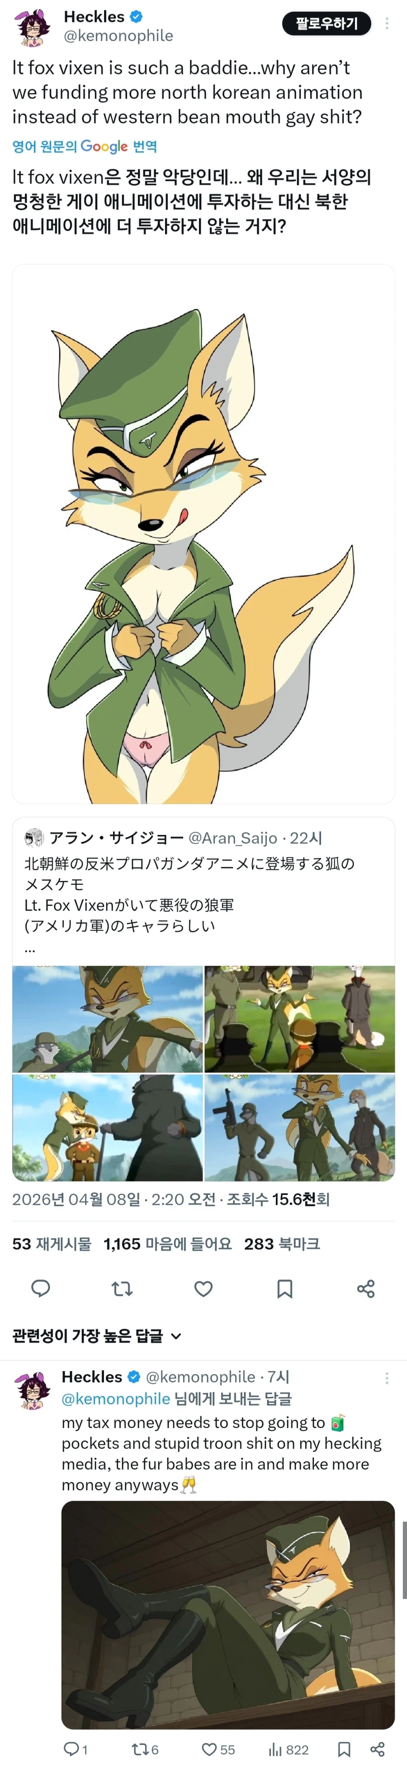Viewport: 407px width, 1765px height.
Task: Share the main tweet
Action: click(x=366, y=1289)
